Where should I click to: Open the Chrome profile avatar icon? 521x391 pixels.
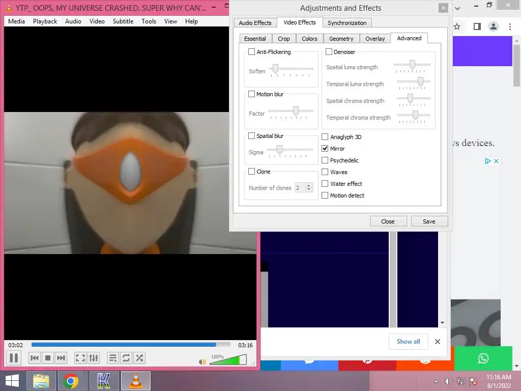(x=494, y=26)
